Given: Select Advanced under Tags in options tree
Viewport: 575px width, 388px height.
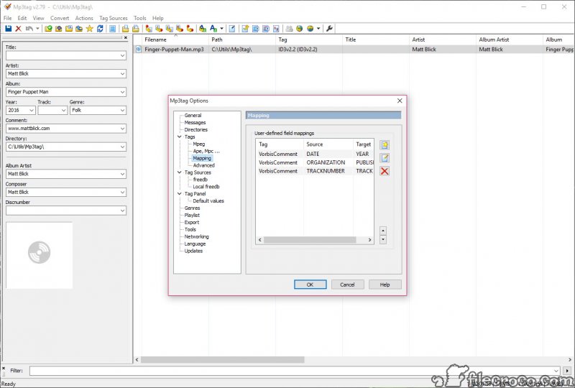Looking at the screenshot, I should click(203, 165).
